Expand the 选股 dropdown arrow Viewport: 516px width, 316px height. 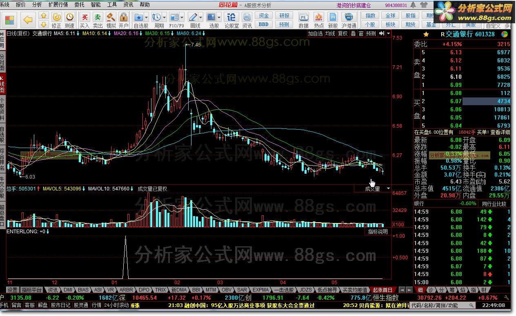click(219, 17)
